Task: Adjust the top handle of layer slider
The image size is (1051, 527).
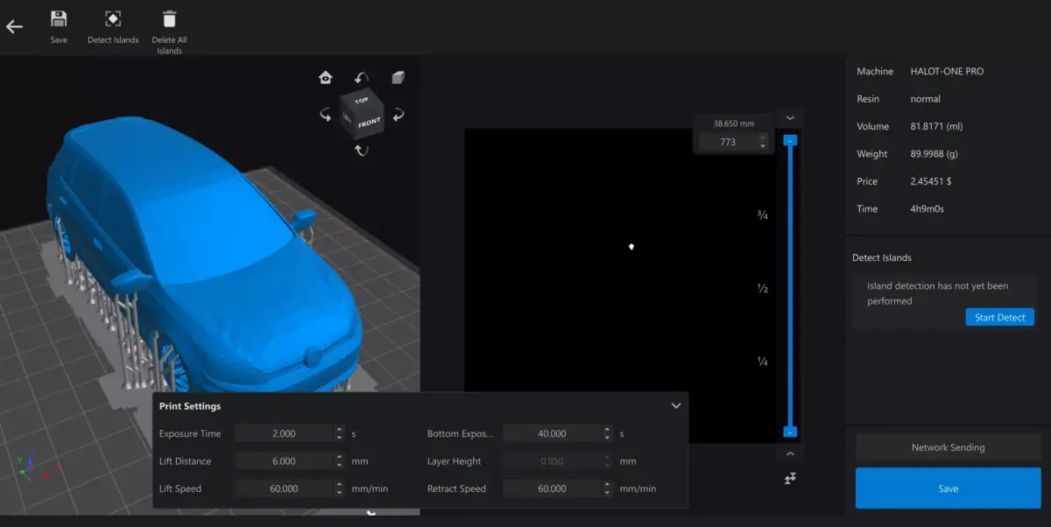Action: point(790,140)
